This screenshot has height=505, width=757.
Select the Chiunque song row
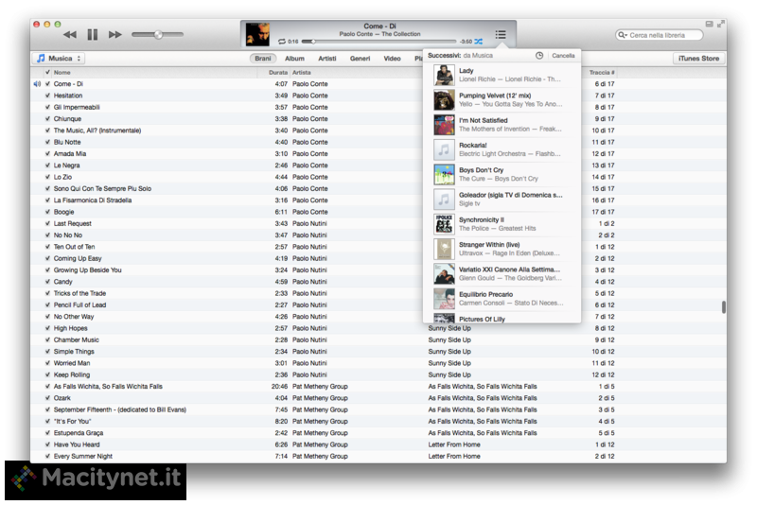pos(378,118)
